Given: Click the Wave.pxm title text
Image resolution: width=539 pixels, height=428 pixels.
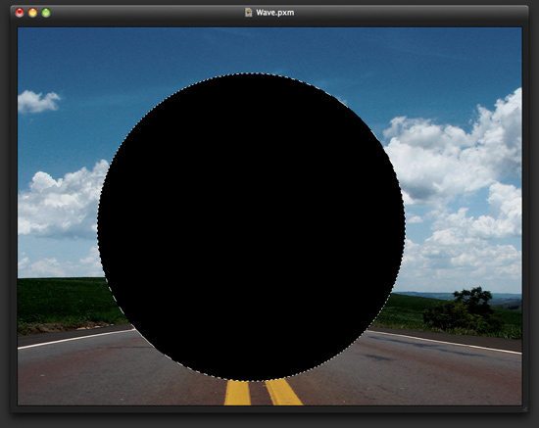Looking at the screenshot, I should click(274, 13).
